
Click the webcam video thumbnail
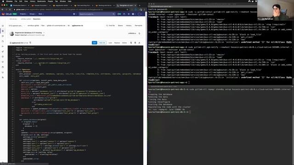(x=276, y=10)
